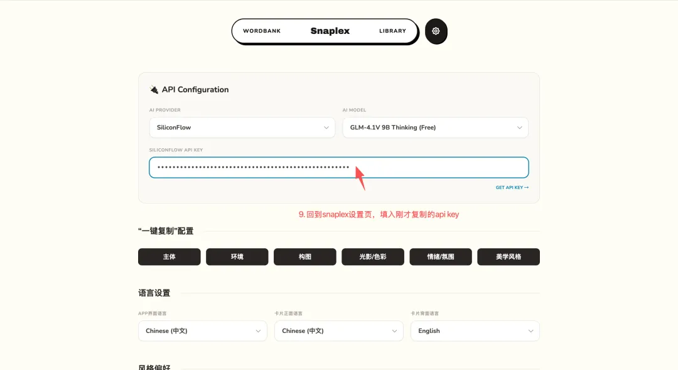The width and height of the screenshot is (678, 370).
Task: Click the API Configuration heading
Action: [x=195, y=90]
